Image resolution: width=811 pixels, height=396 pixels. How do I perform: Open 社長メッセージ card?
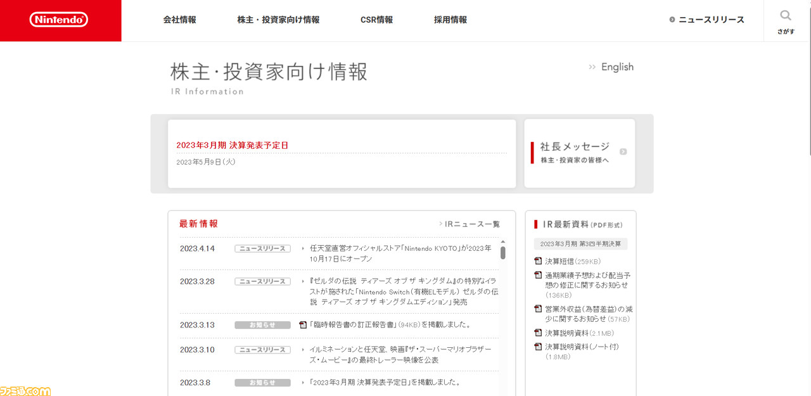(580, 153)
